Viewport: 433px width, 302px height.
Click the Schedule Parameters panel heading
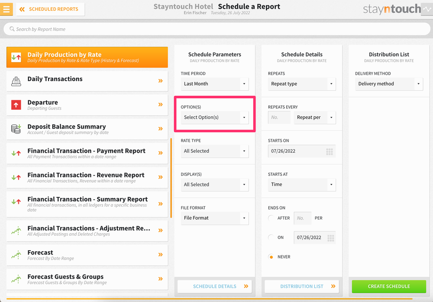coord(215,55)
